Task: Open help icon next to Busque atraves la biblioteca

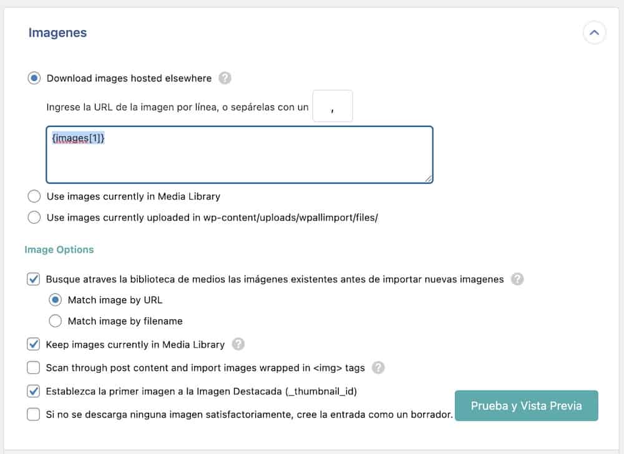Action: point(517,279)
